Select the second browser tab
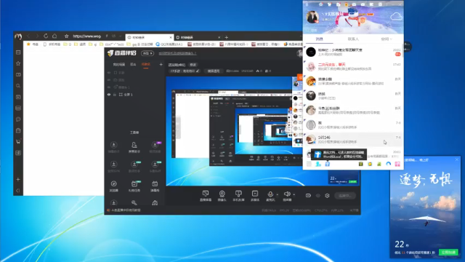The width and height of the screenshot is (465, 262). point(198,37)
